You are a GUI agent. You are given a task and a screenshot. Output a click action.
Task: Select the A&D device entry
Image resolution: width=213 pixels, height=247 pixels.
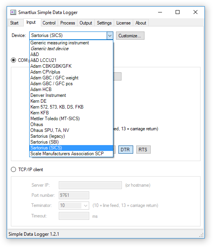(x=71, y=54)
